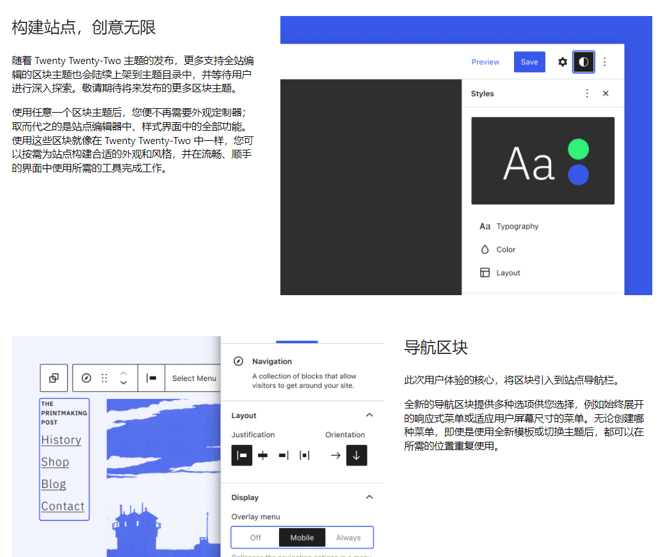Open the Select Menu dropdown
Viewport: 667px width, 557px height.
tap(193, 378)
